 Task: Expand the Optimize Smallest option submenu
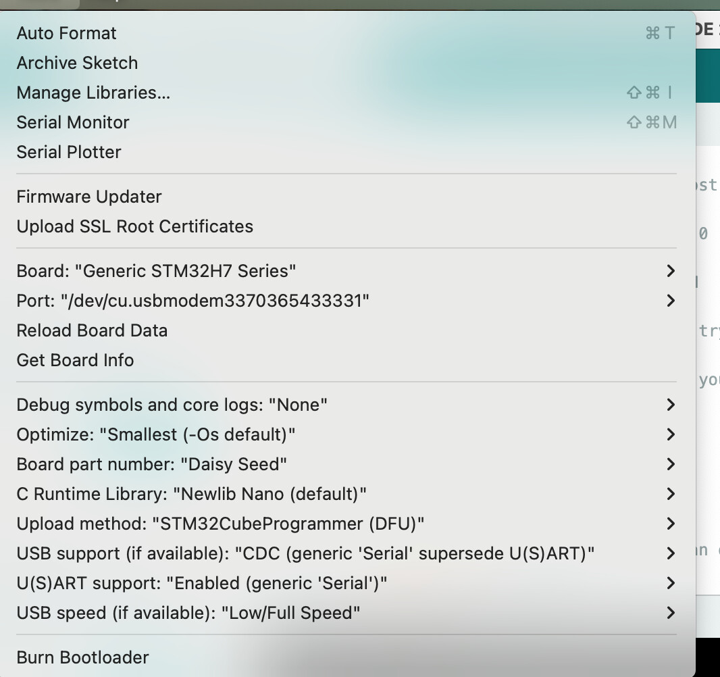coord(156,434)
